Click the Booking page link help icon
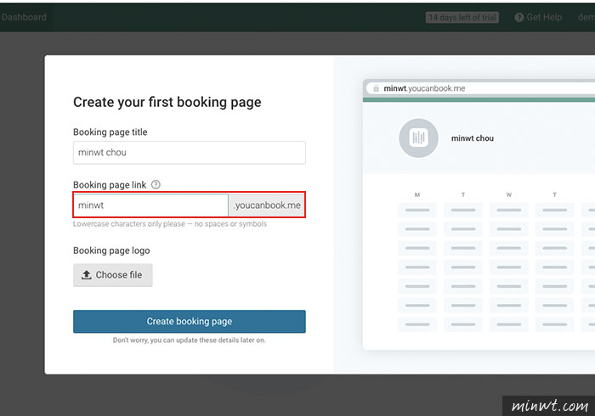595x416 pixels. click(x=156, y=184)
